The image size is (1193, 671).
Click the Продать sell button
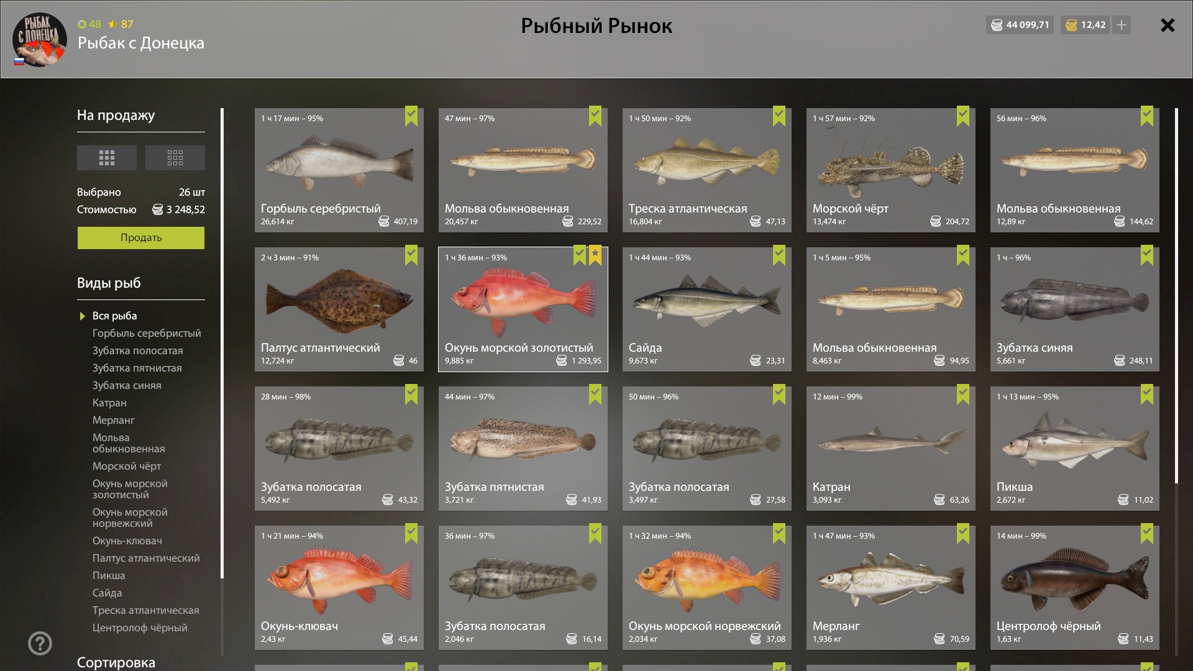click(x=141, y=238)
